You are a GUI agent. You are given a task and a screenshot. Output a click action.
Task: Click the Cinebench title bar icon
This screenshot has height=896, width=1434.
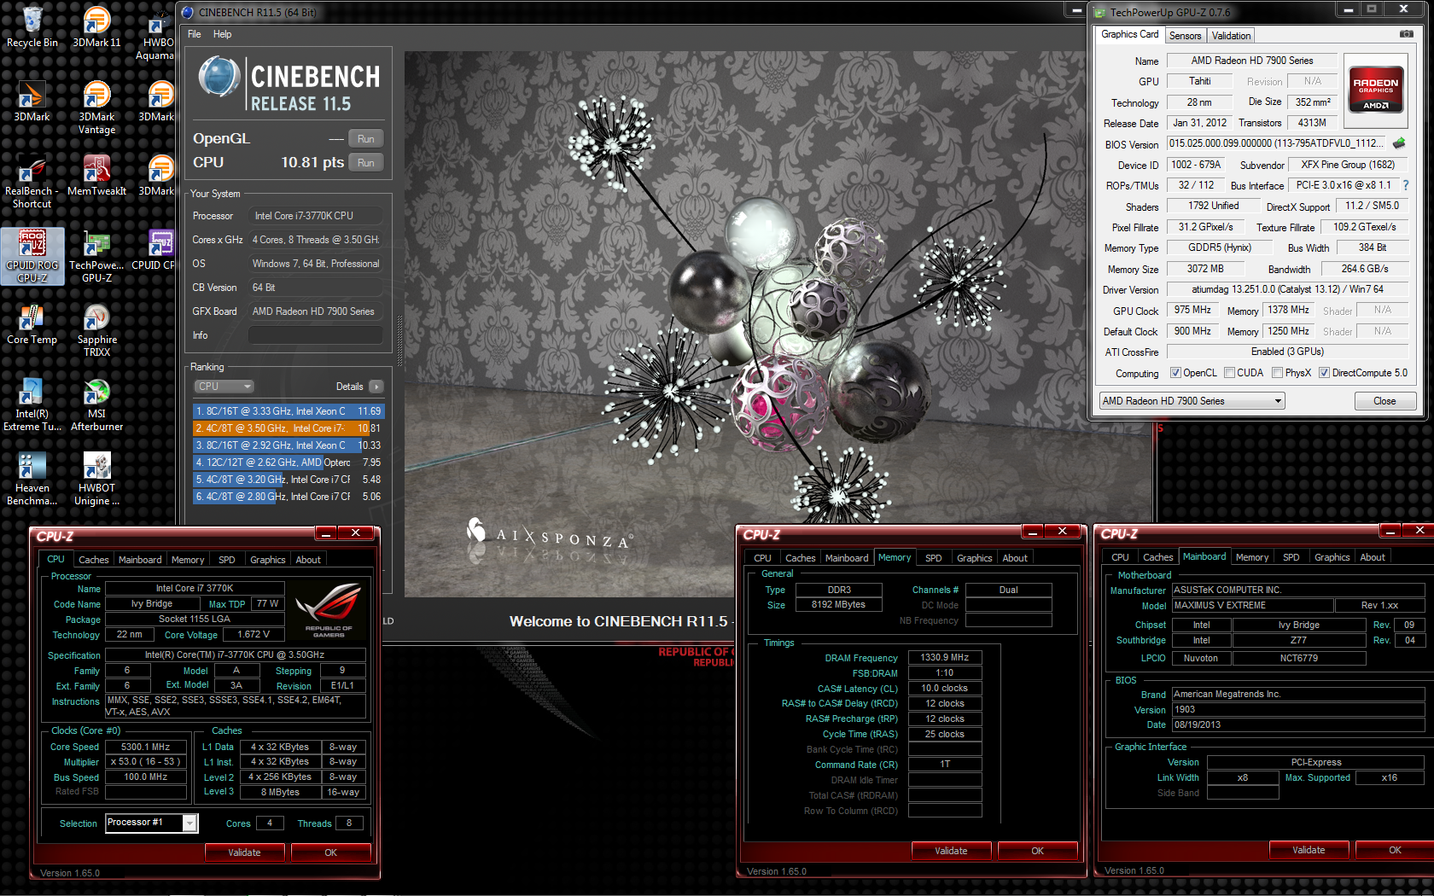pos(188,12)
